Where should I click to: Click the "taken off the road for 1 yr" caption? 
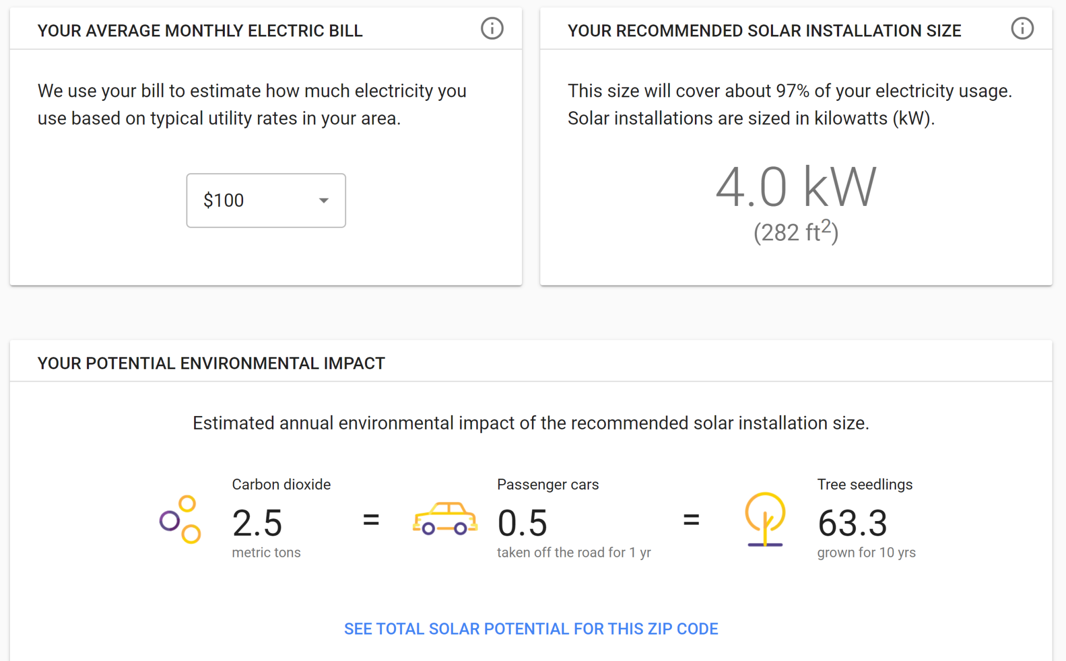(x=574, y=552)
